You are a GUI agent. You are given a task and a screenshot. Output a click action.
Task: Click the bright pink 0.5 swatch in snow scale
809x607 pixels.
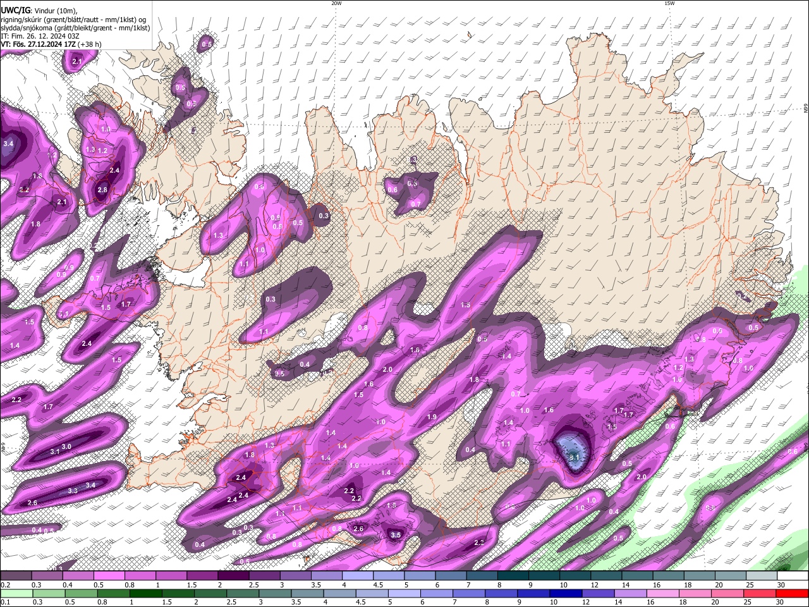pos(109,575)
